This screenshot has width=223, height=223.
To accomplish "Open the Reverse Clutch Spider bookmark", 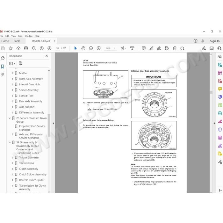I will 32,180.
